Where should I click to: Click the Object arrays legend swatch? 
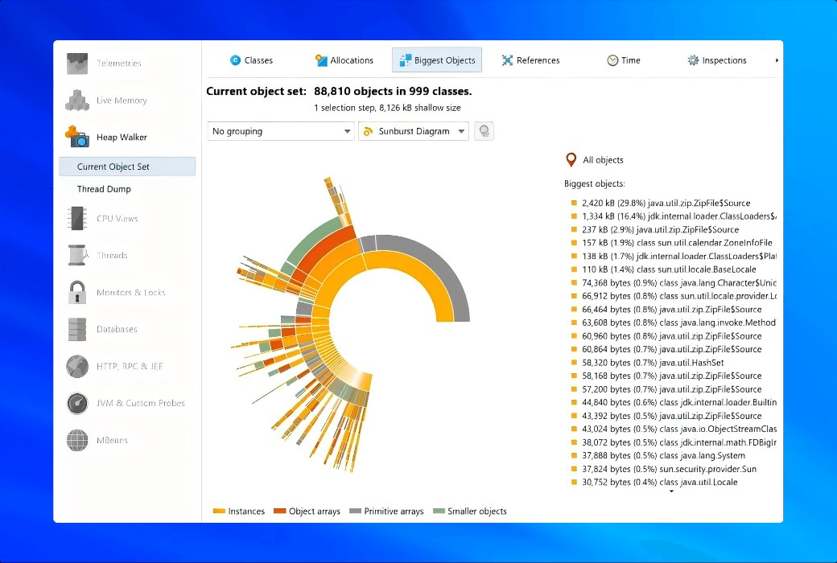280,512
